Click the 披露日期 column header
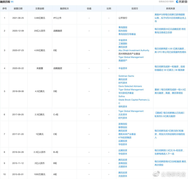This screenshot has height=179, width=188. click(18, 9)
